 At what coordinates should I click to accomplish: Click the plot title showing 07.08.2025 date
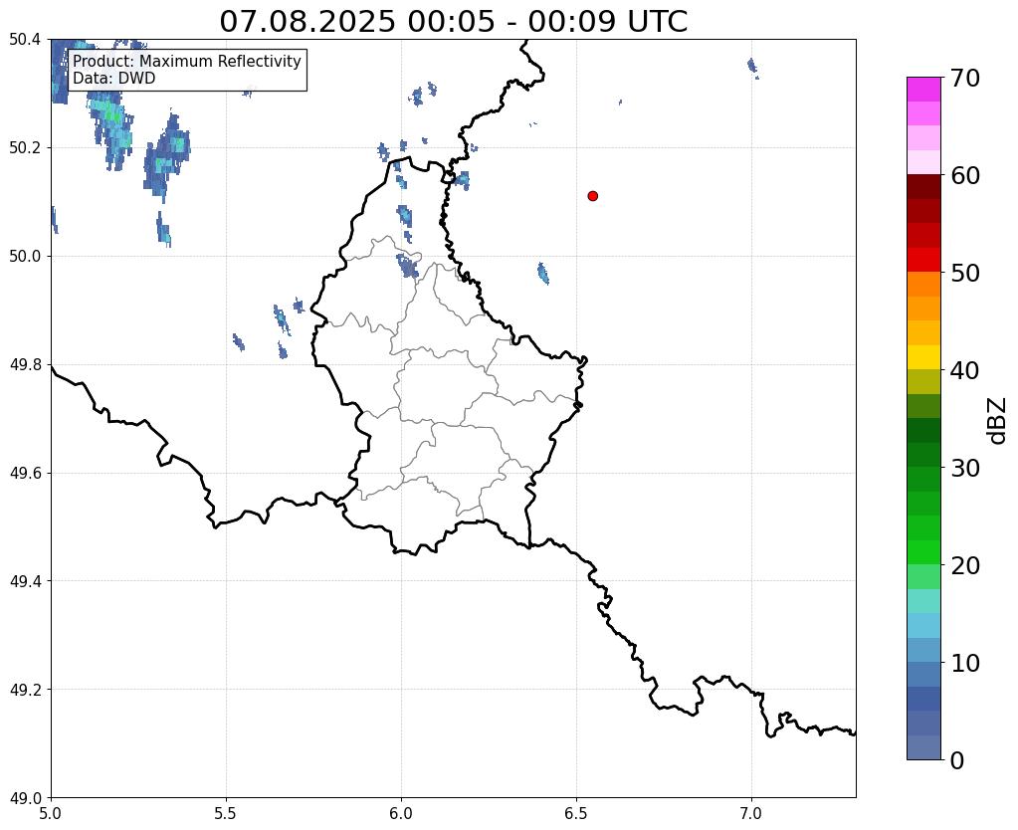click(453, 21)
